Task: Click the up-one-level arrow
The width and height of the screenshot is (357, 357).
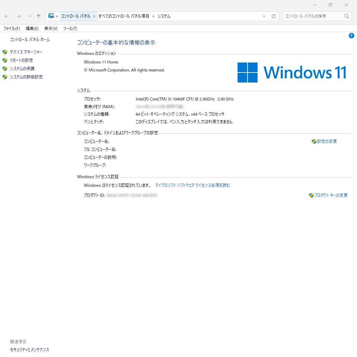Action: coord(38,16)
